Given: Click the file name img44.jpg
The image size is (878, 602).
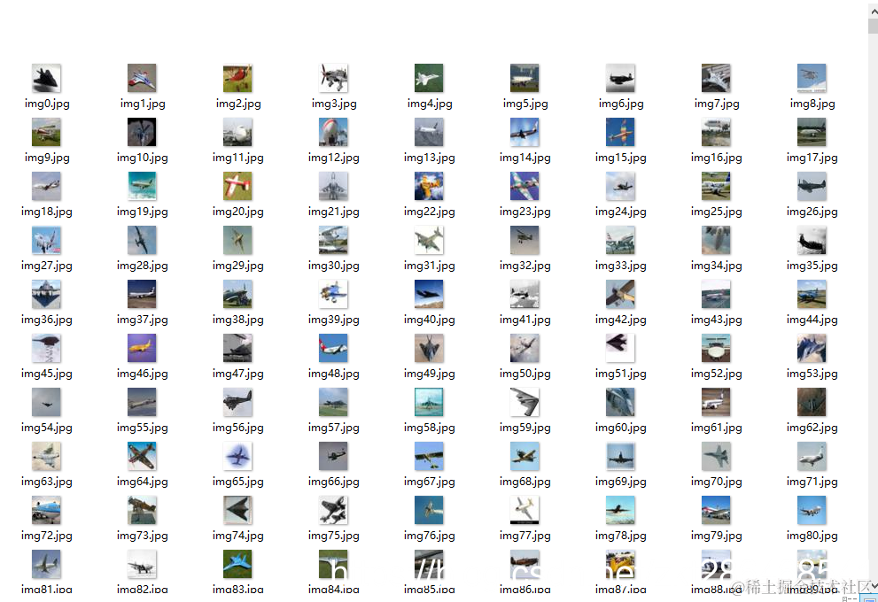Looking at the screenshot, I should tap(812, 320).
